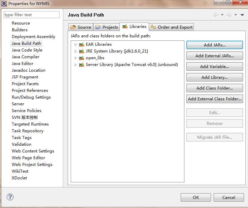Click the Edit... button
248x208 pixels.
(x=214, y=113)
